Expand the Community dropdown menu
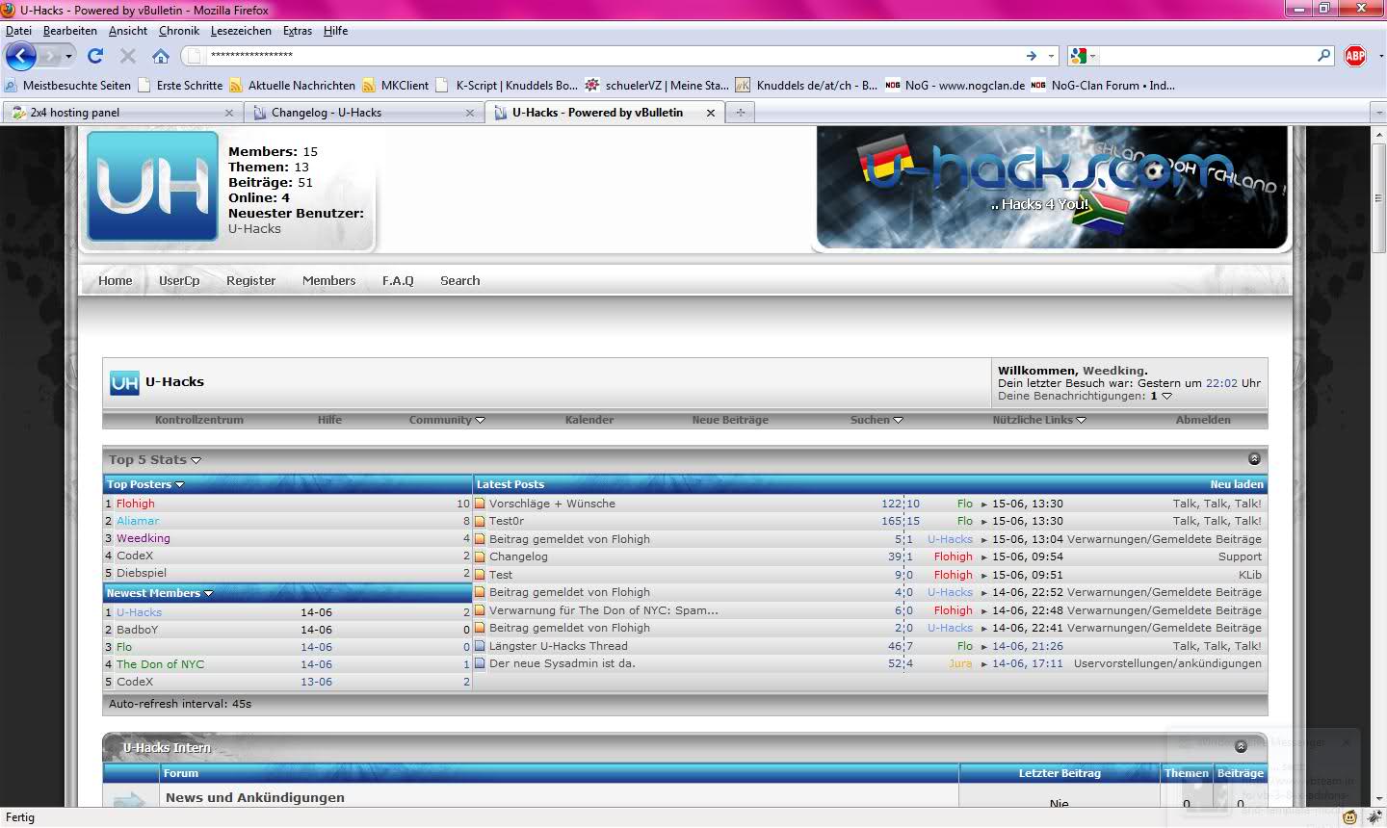1387x828 pixels. 447,420
